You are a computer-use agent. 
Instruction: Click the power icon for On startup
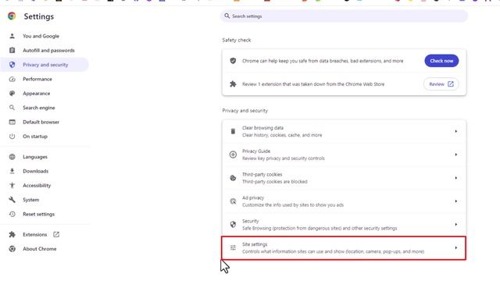(x=12, y=137)
